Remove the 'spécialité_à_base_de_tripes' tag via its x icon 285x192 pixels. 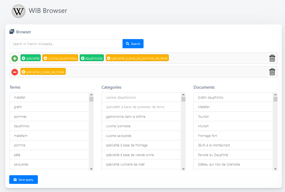coord(23,72)
